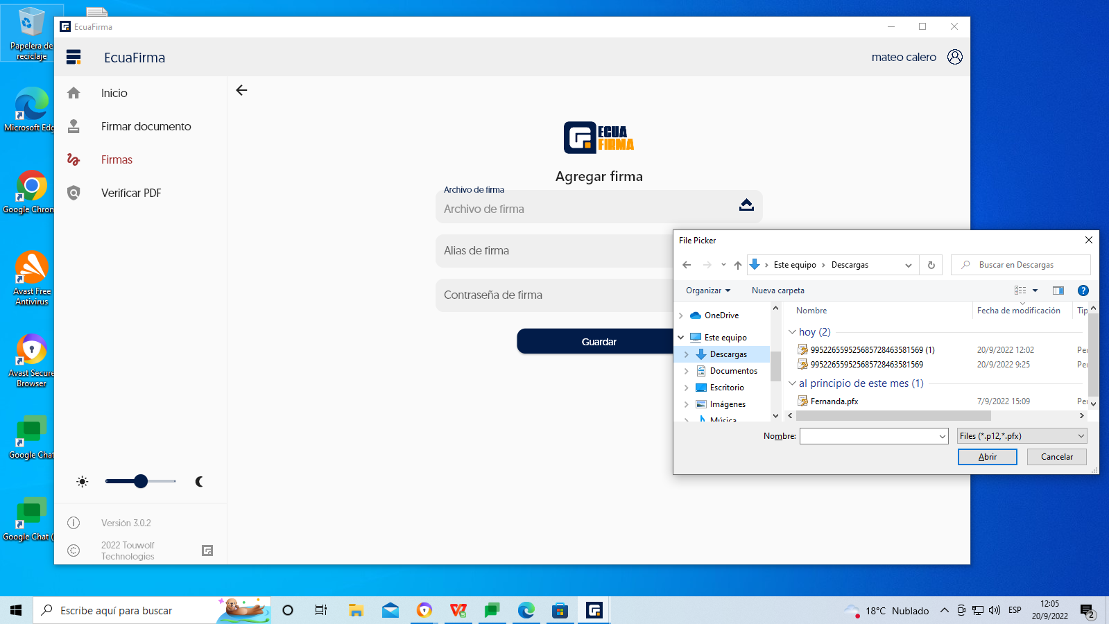Screen dimensions: 1109x624
Task: Navigate to Inicio in sidebar
Action: 114,93
